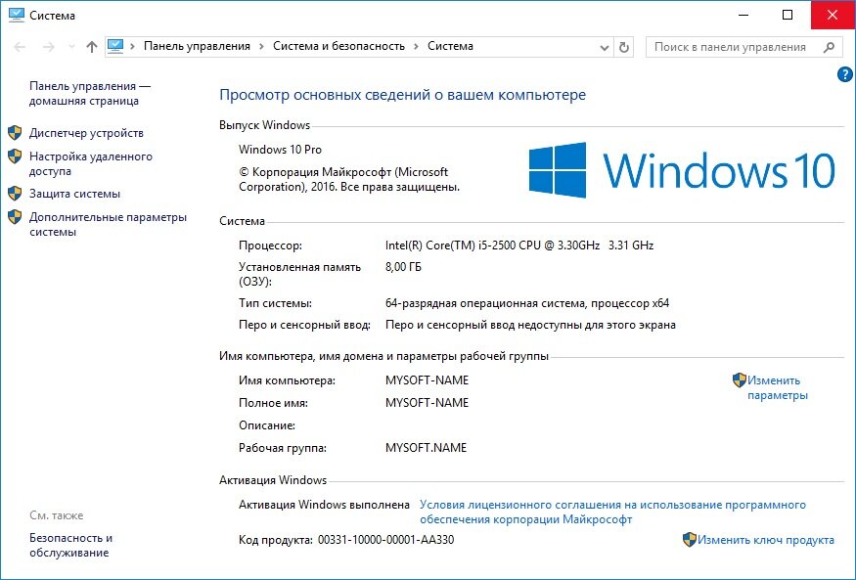Open the Microsoft license terms link
This screenshot has width=856, height=580.
(x=612, y=512)
